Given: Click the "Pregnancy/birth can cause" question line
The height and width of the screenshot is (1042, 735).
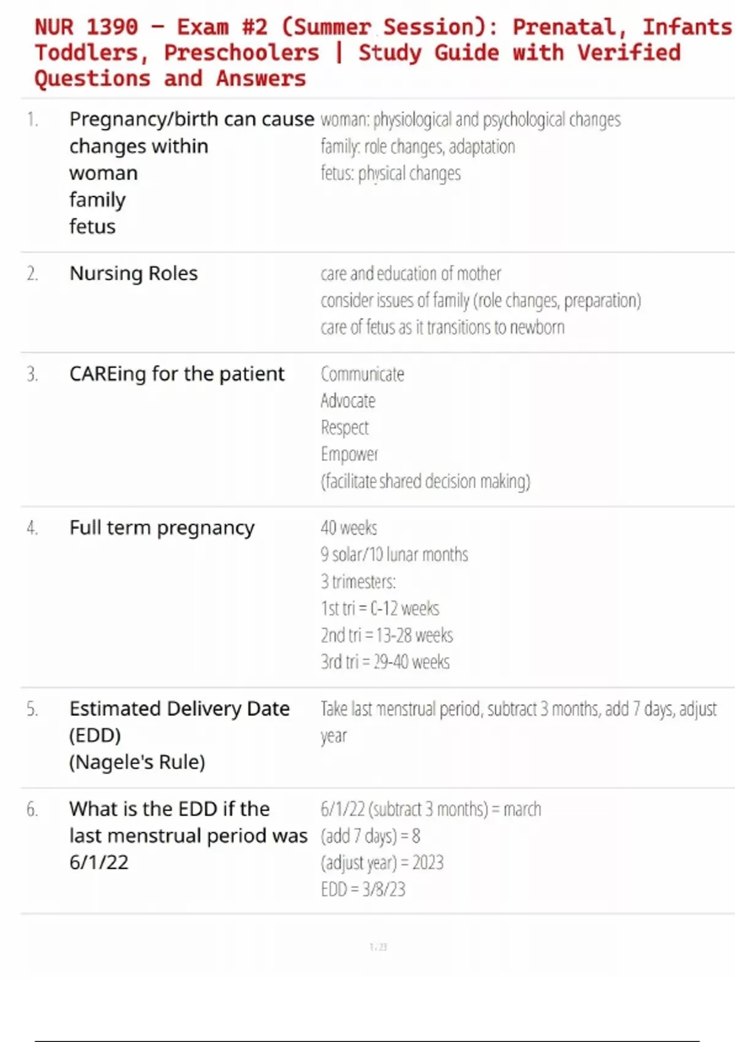Looking at the screenshot, I should tap(191, 119).
